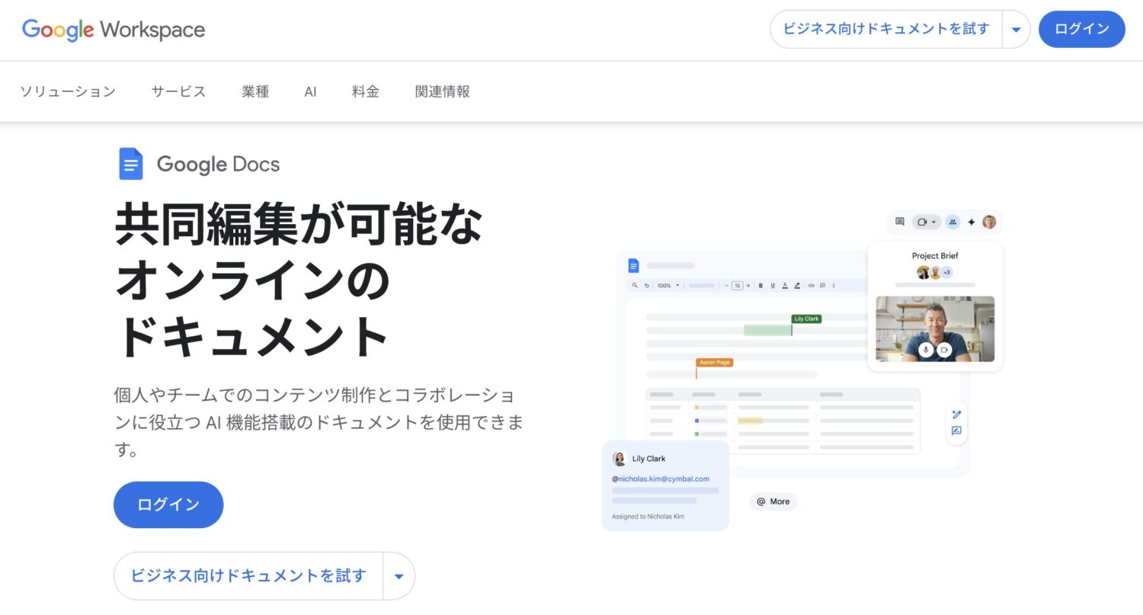1143x615 pixels.
Task: Decrease font size with minus in mock toolbar
Action: click(x=726, y=285)
